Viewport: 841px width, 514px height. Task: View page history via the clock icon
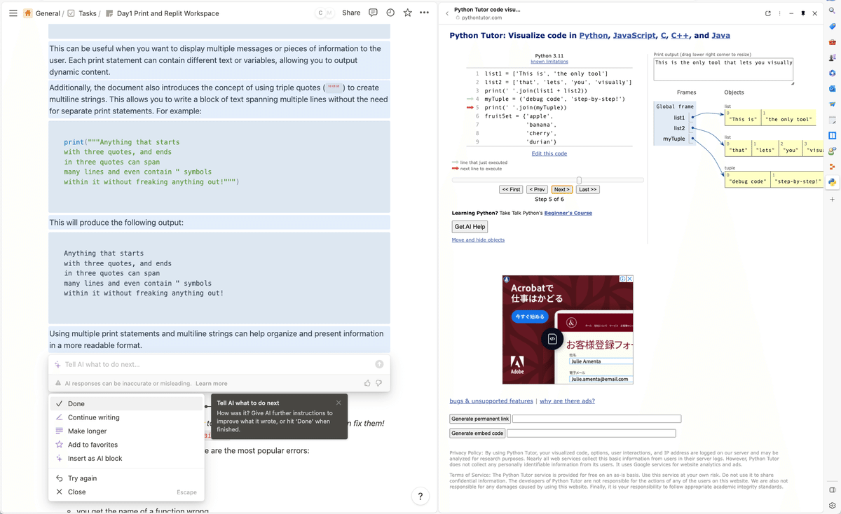390,13
